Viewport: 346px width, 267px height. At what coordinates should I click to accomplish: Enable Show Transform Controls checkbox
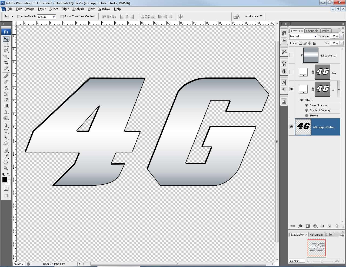coord(62,16)
